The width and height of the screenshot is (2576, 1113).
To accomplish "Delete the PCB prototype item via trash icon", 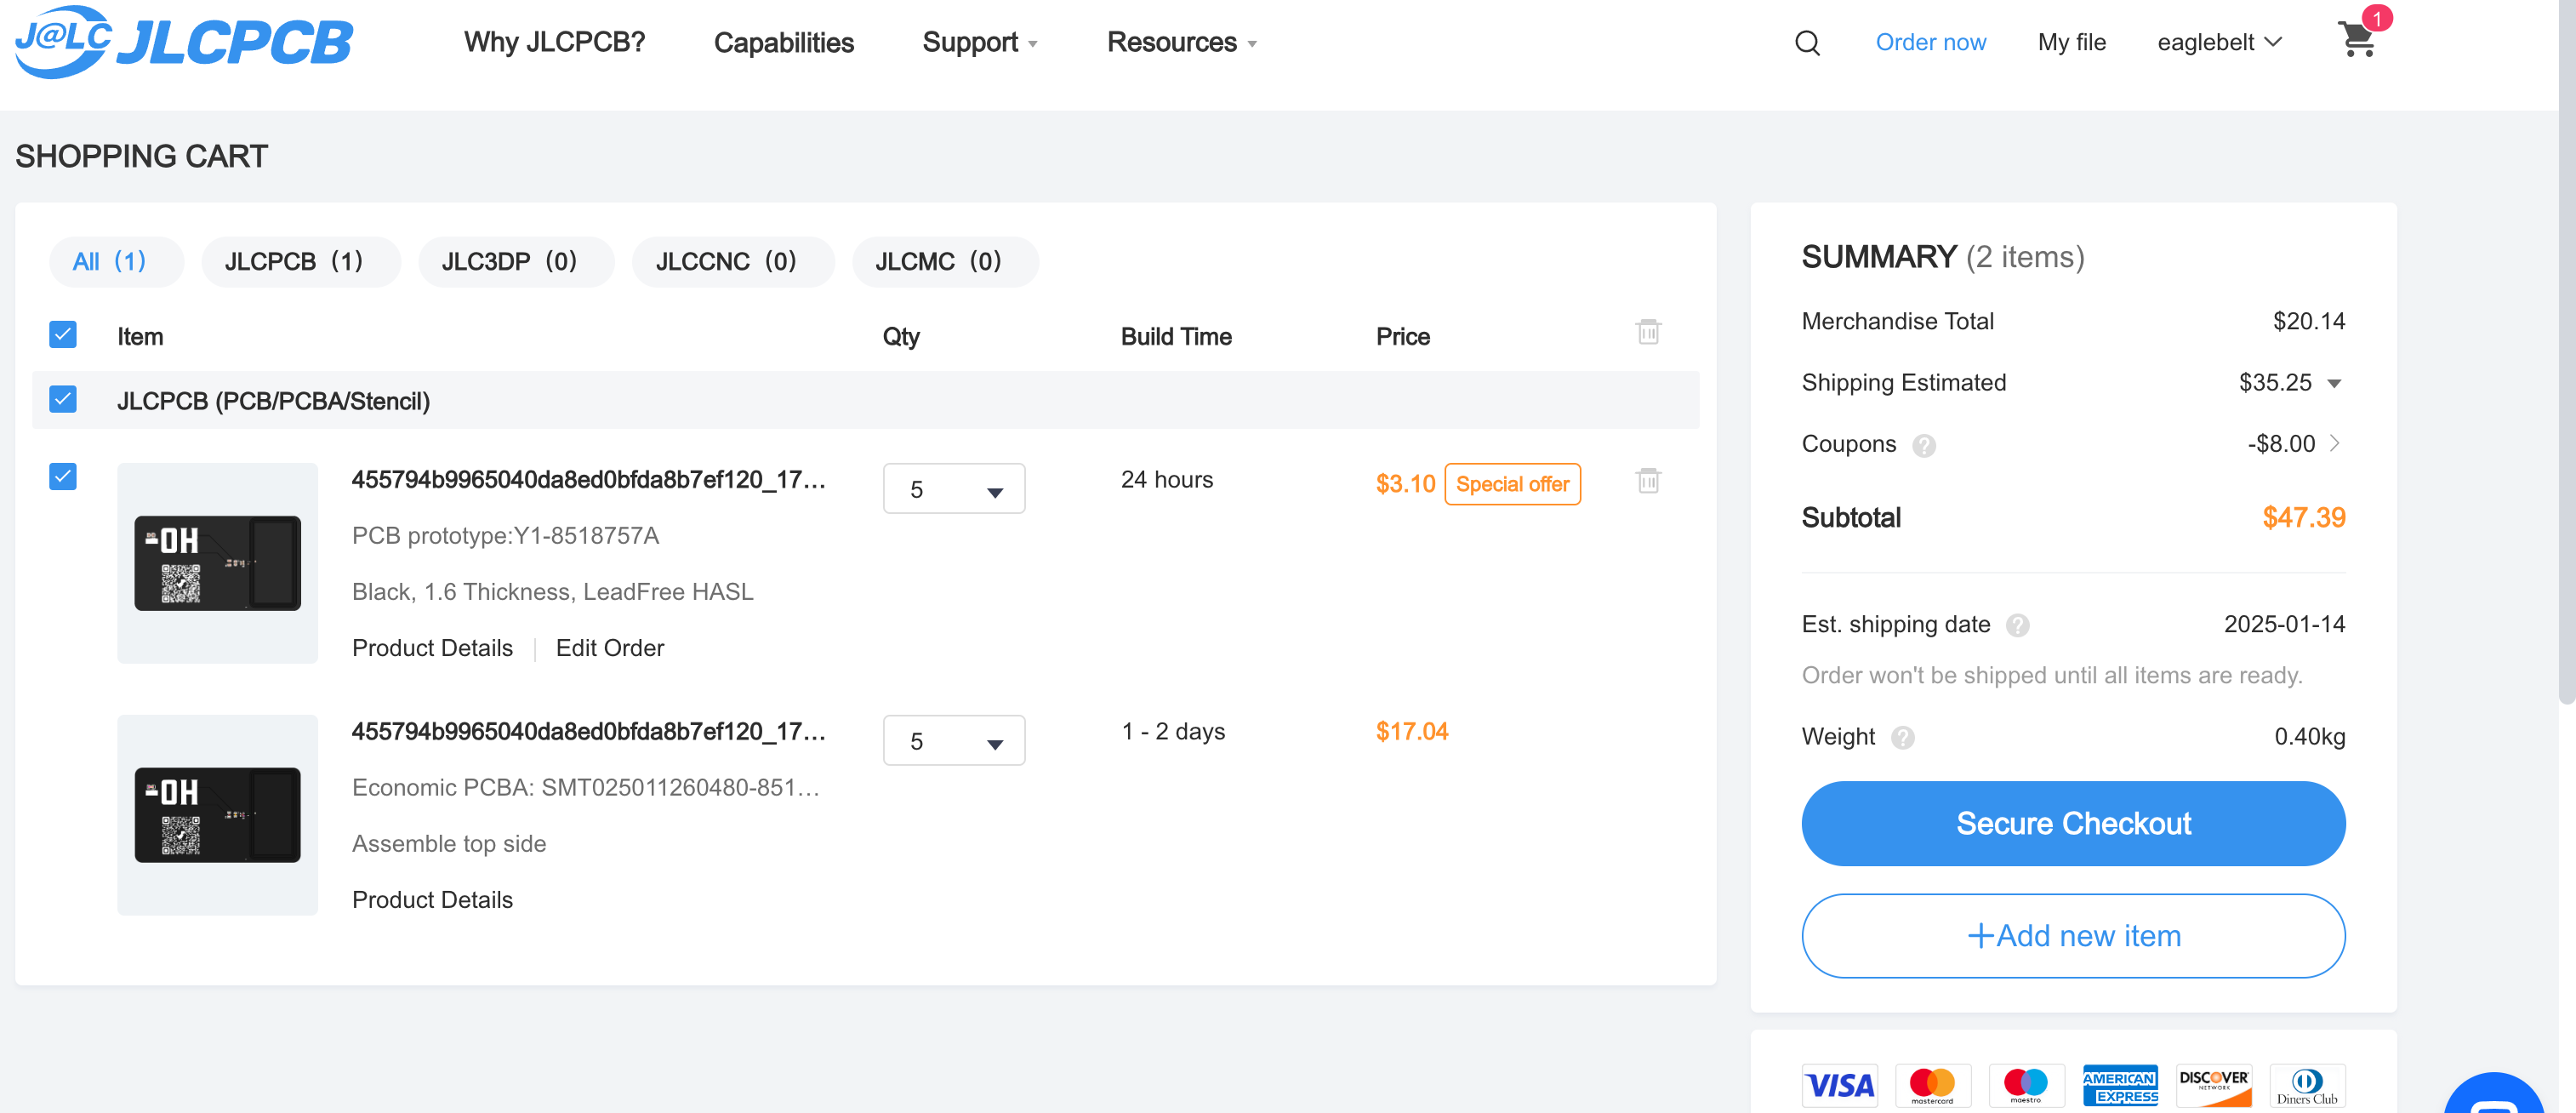I will pyautogui.click(x=1648, y=481).
